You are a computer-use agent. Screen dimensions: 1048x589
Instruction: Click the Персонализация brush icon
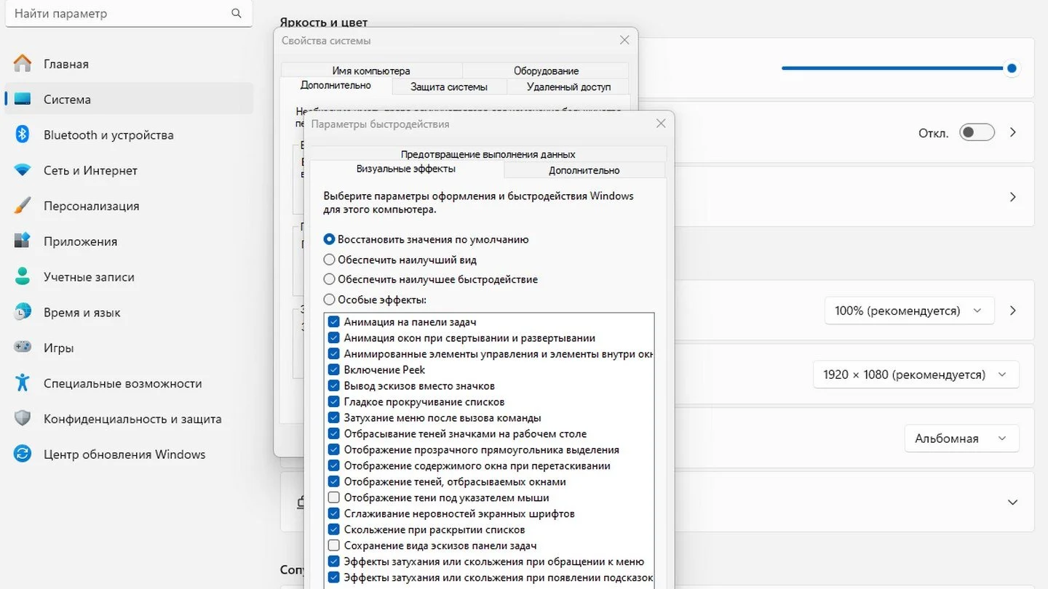click(x=23, y=206)
